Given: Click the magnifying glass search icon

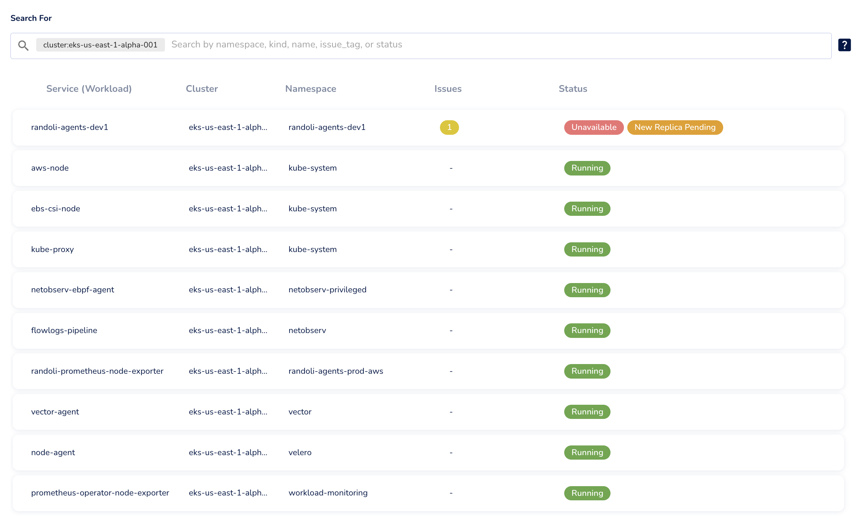Looking at the screenshot, I should 23,46.
